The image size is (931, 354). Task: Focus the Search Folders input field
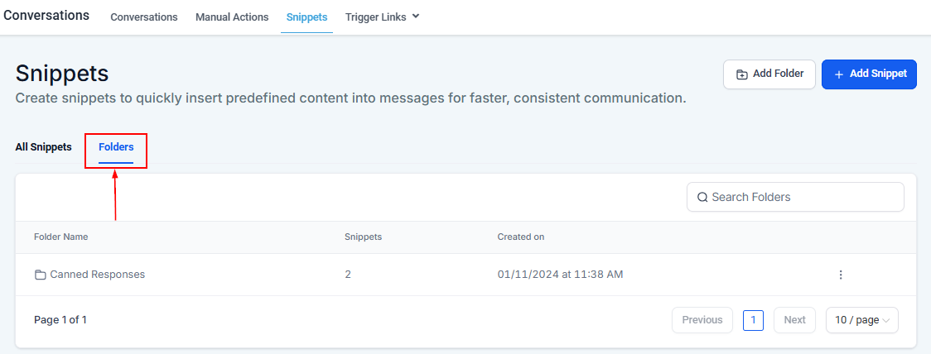(x=803, y=197)
